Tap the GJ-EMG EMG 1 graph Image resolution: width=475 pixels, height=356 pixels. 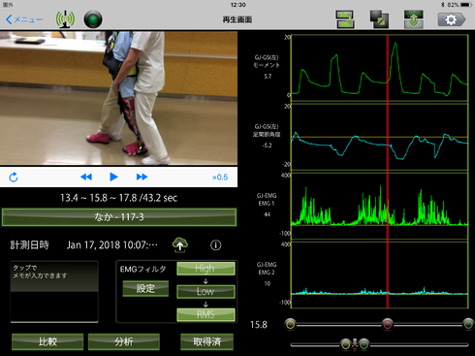379,206
